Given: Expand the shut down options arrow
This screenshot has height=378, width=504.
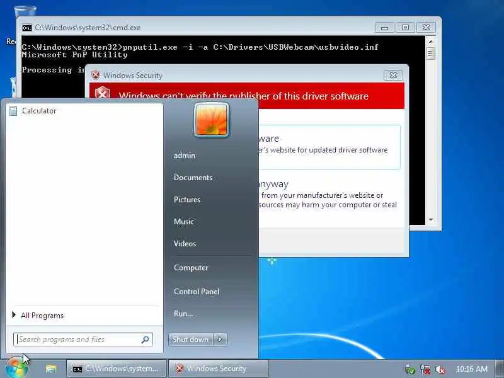Looking at the screenshot, I should (x=220, y=340).
